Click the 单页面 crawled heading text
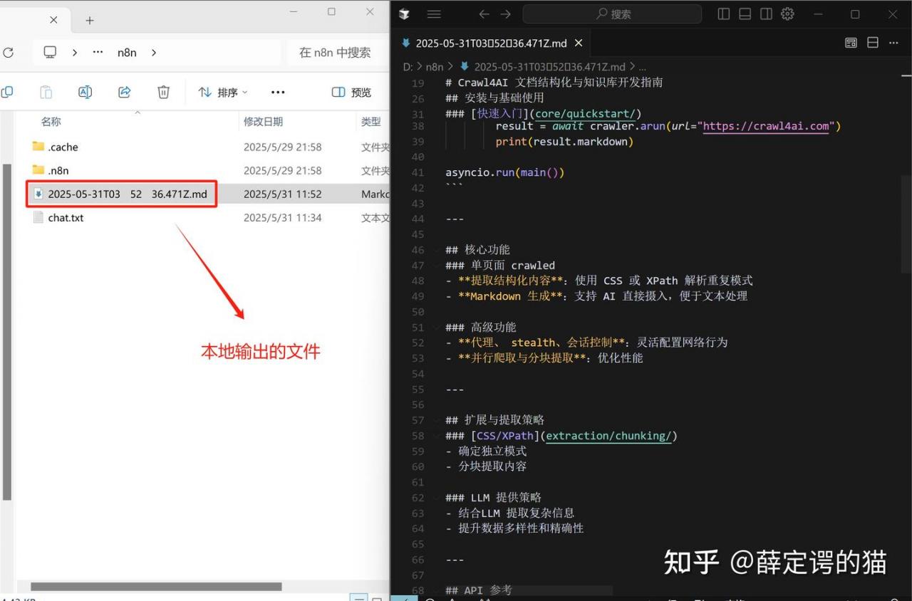 point(513,265)
